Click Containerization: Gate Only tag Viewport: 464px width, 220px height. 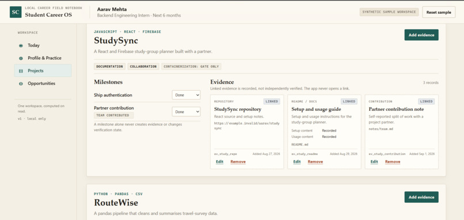coord(191,67)
